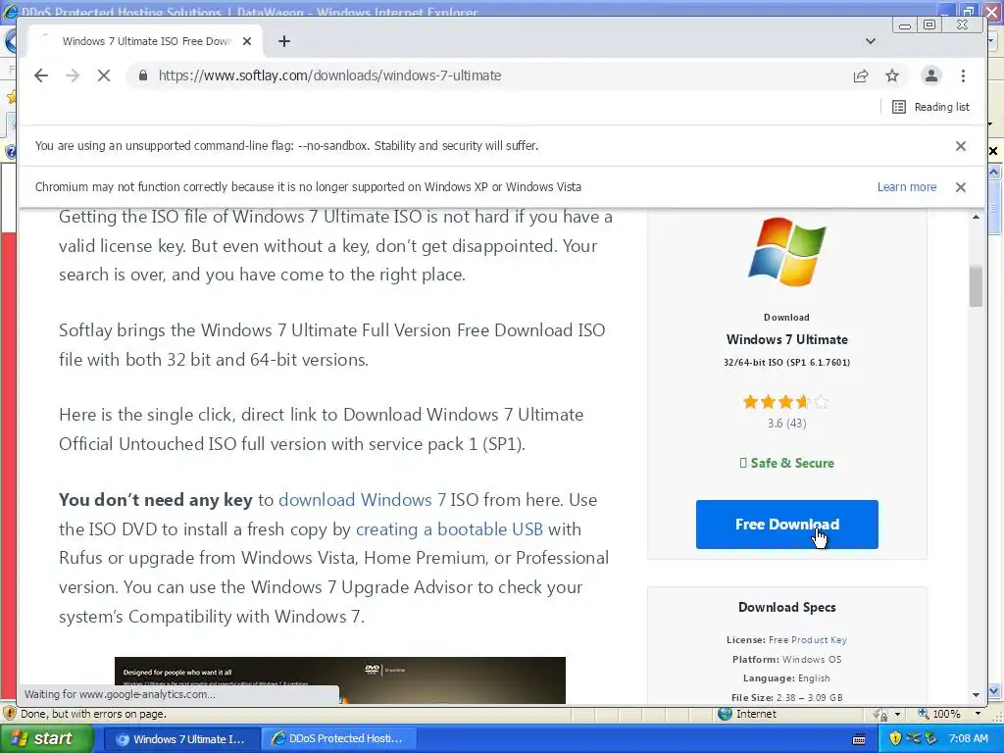Screen dimensions: 1004x753
Task: Click the Free Download button
Action: click(787, 525)
